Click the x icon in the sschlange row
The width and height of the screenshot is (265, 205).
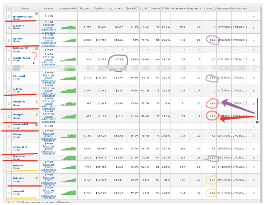click(254, 180)
